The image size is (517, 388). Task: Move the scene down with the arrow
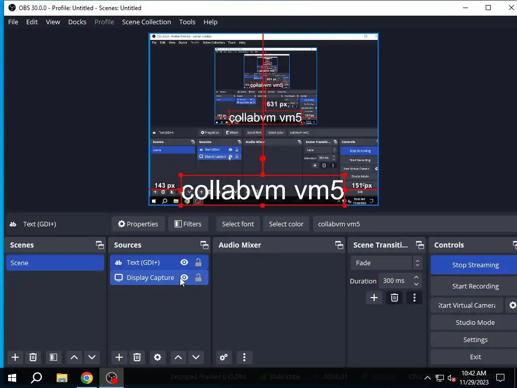point(92,357)
